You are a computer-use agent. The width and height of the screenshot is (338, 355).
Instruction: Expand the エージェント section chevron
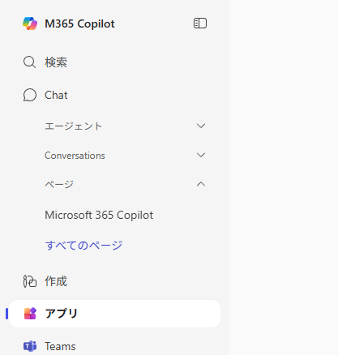point(201,126)
